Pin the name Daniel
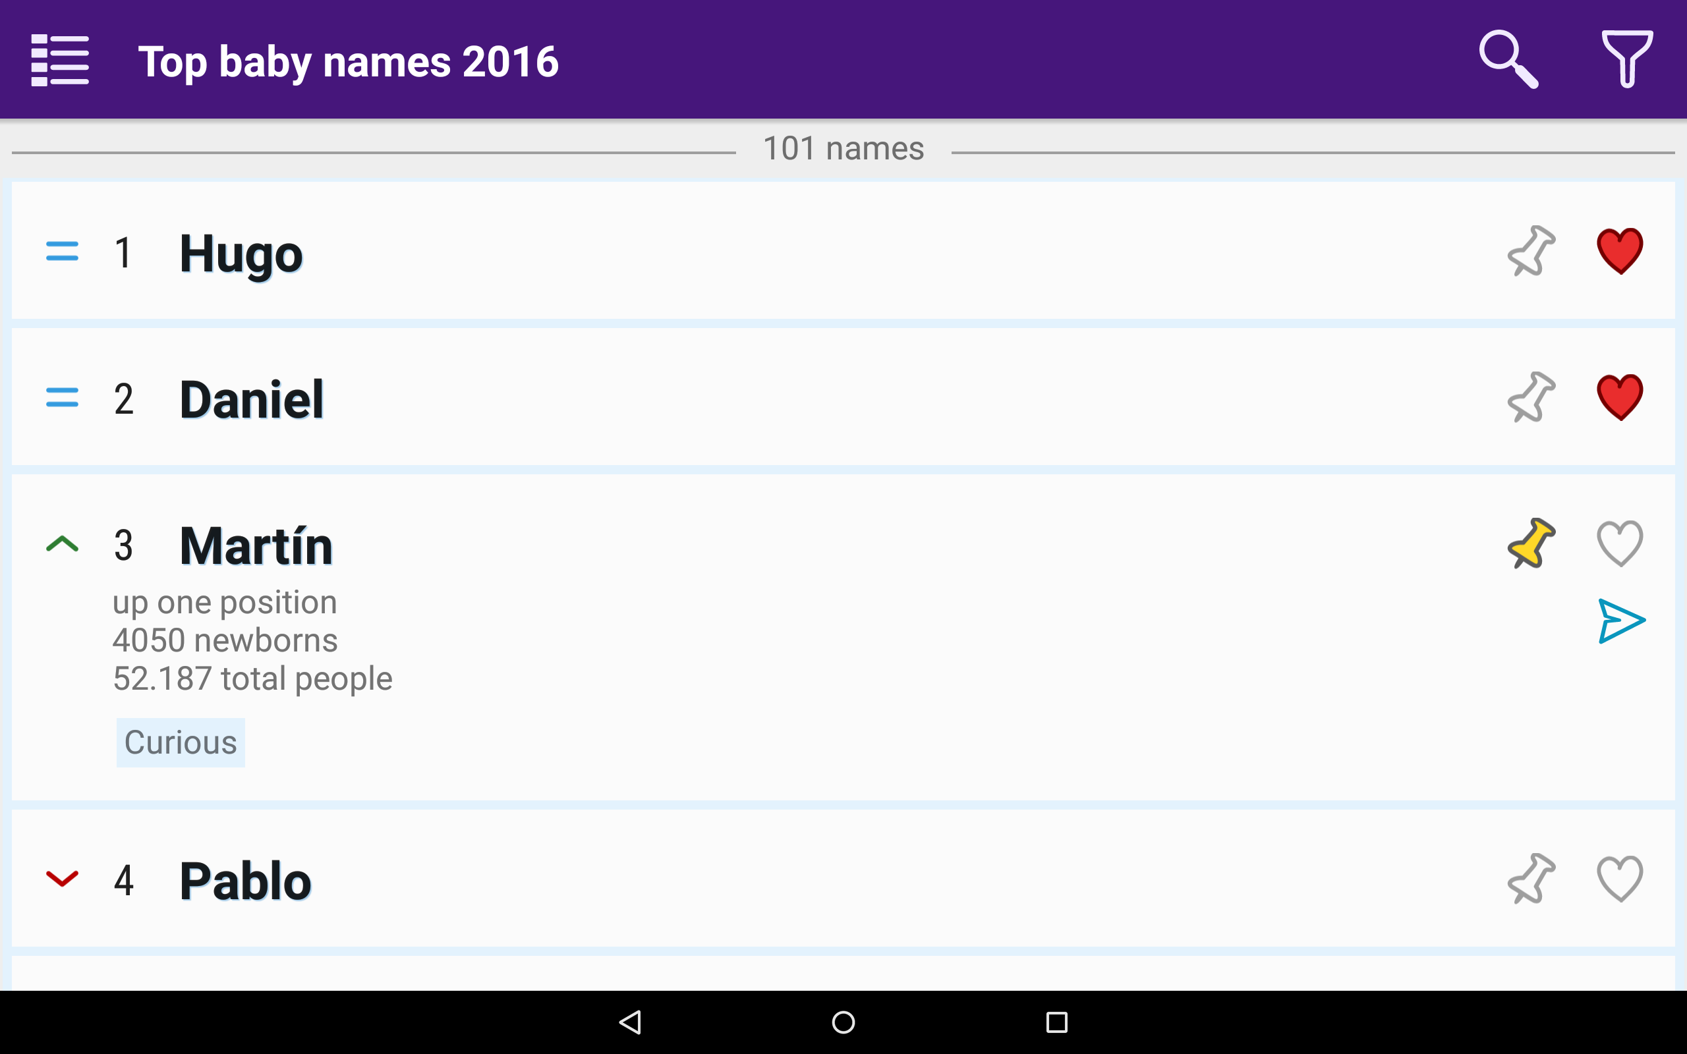1687x1054 pixels. tap(1531, 397)
